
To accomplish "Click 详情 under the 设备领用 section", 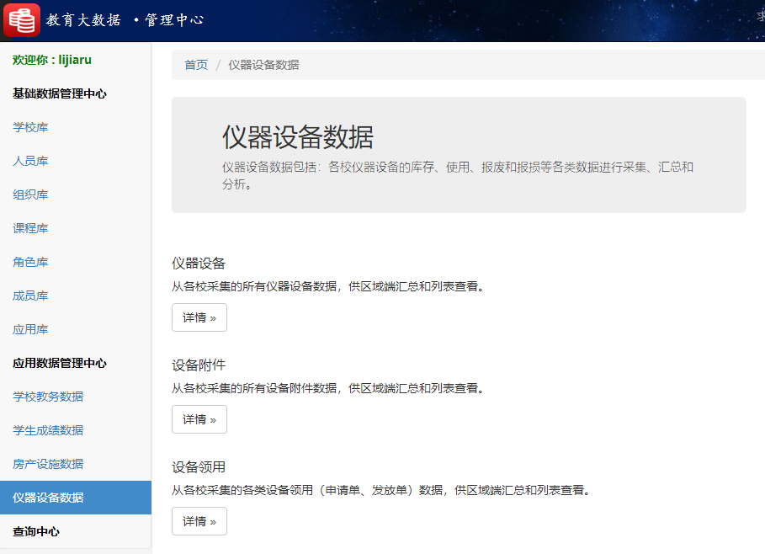I will click(199, 521).
